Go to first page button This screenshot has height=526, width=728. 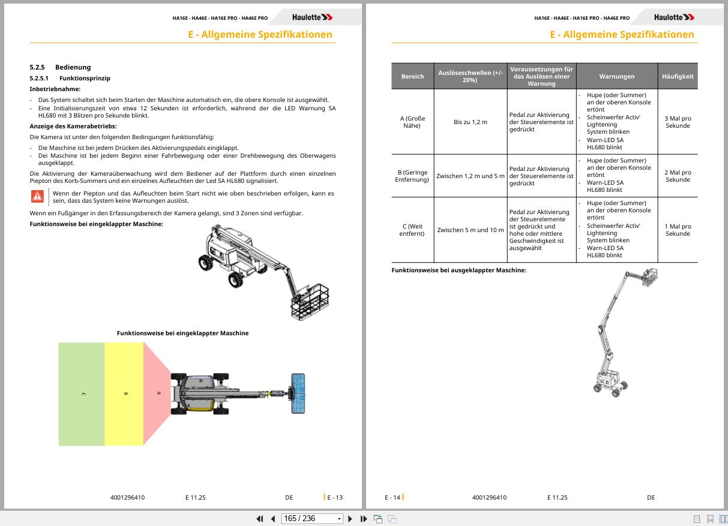260,519
